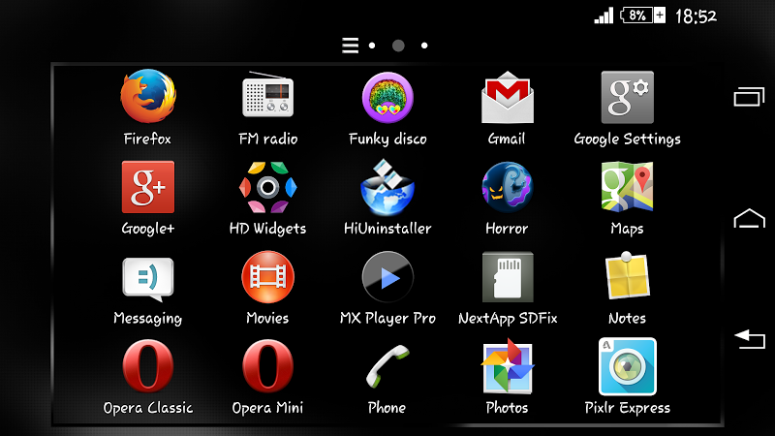Open Notes app
The image size is (775, 436).
coord(627,275)
